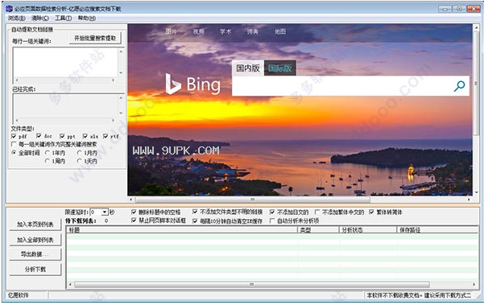Screen dimensions: 484x305
Task: Uncheck the doc file type checkbox
Action: point(39,136)
